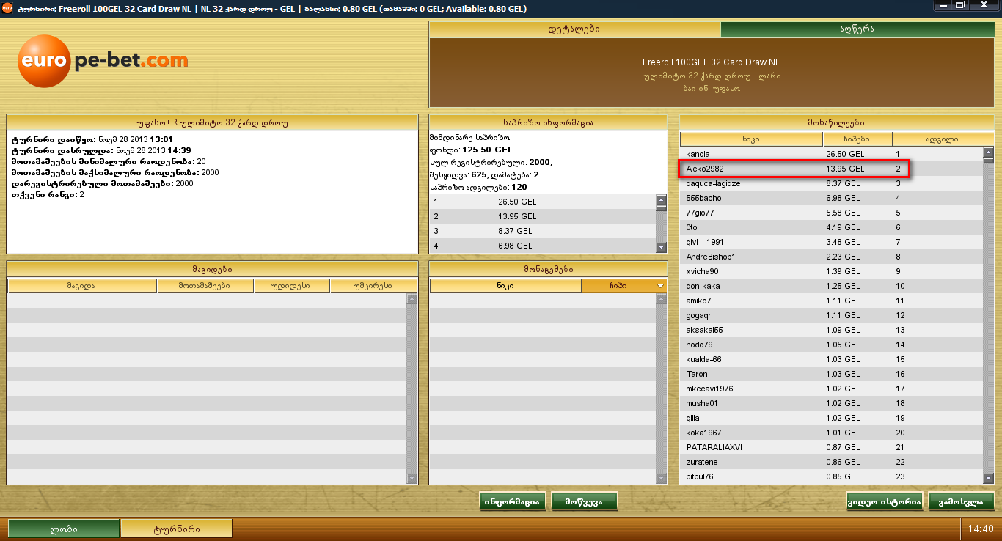Sort tables by the უდიდესი column

[291, 286]
